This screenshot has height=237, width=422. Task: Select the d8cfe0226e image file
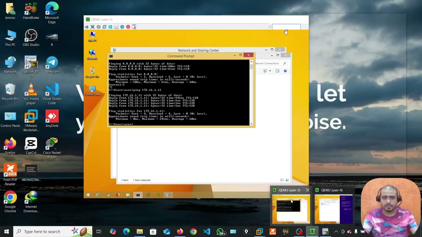coord(31,173)
